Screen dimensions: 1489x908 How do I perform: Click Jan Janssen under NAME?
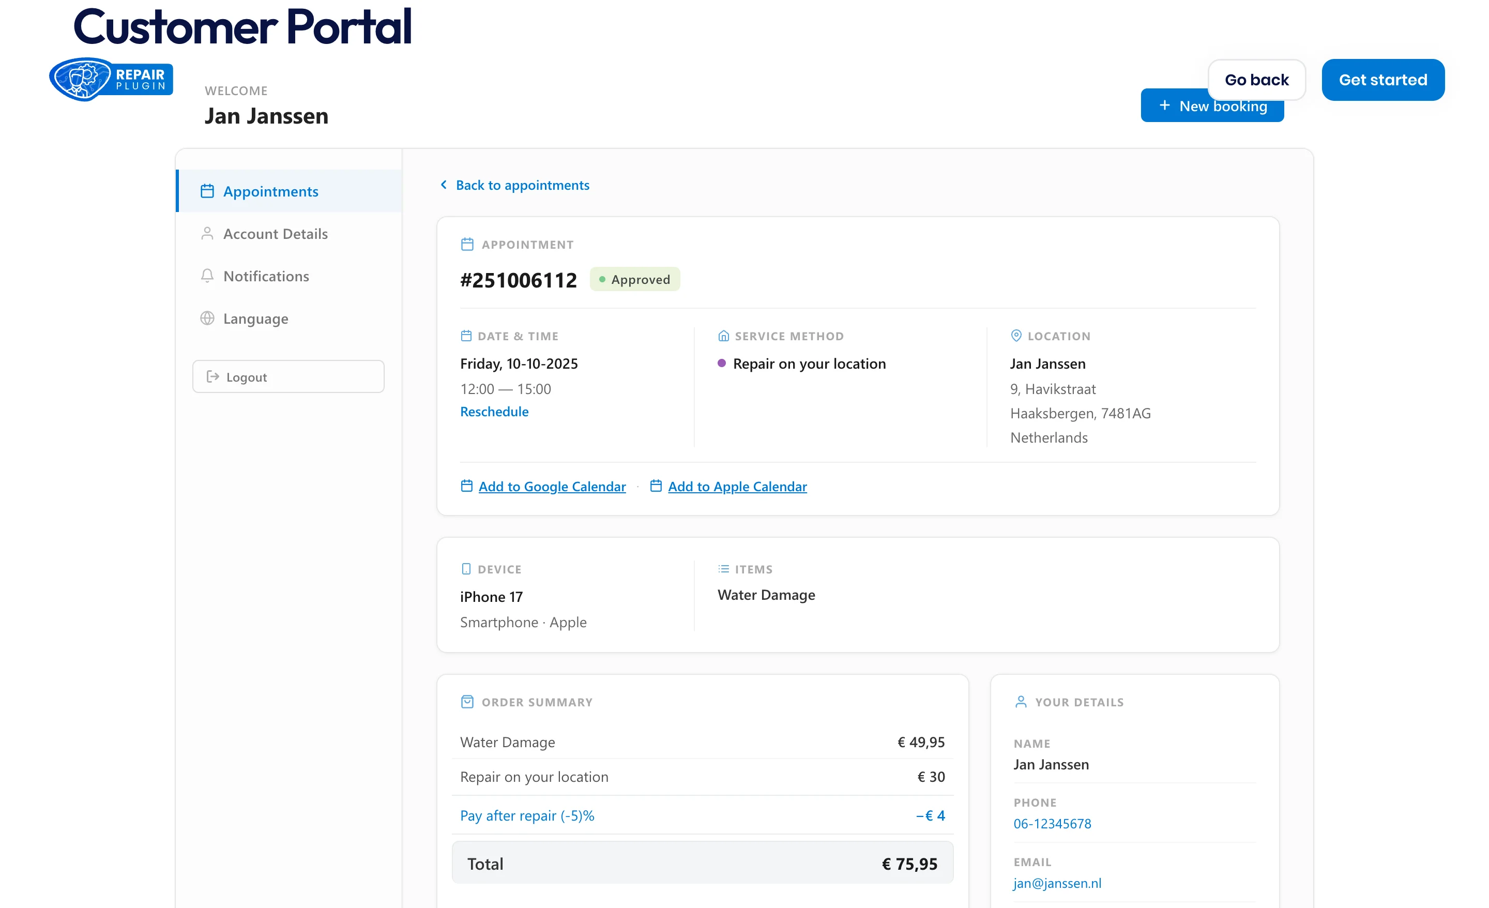click(x=1051, y=765)
